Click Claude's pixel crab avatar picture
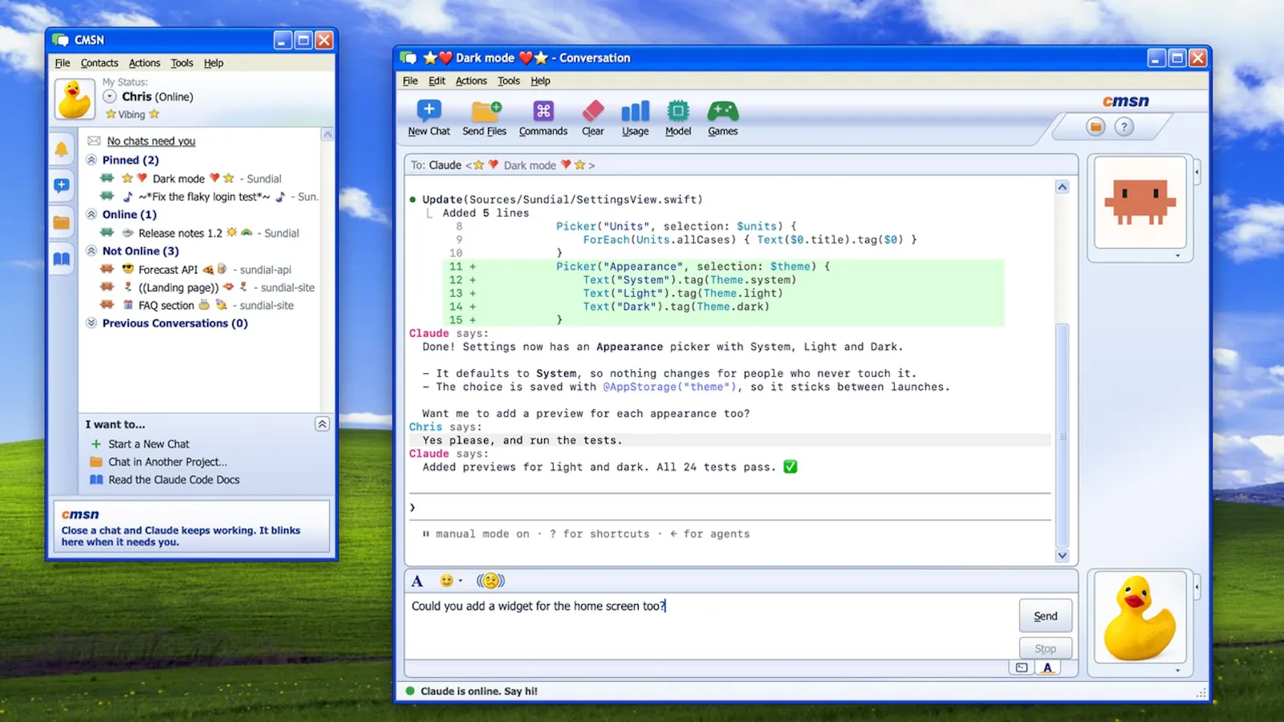Viewport: 1284px width, 722px height. pos(1140,202)
